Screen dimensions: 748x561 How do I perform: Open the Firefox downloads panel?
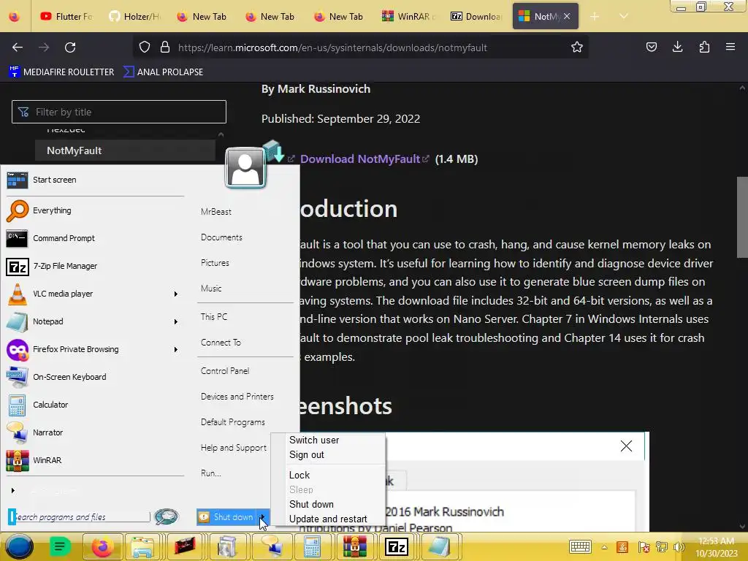pyautogui.click(x=677, y=47)
